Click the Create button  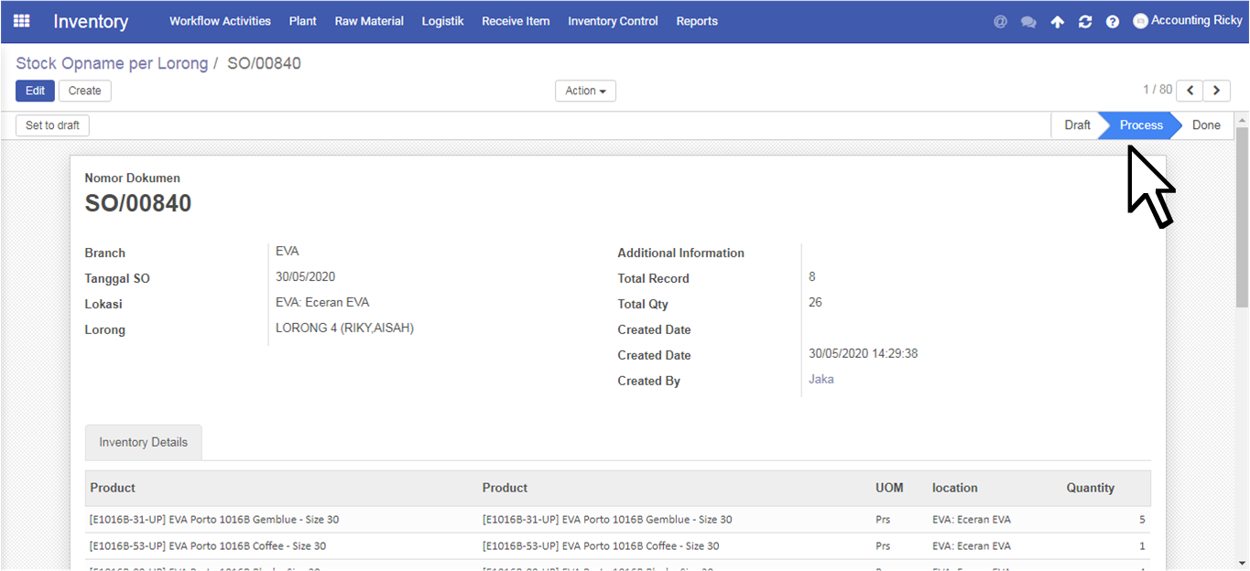tap(85, 91)
